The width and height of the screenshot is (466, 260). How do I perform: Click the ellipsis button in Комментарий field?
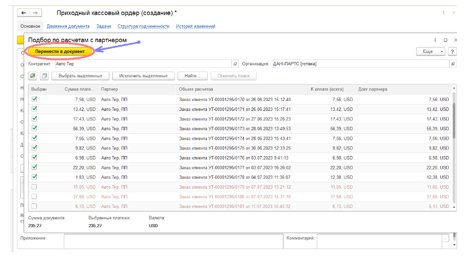446,239
